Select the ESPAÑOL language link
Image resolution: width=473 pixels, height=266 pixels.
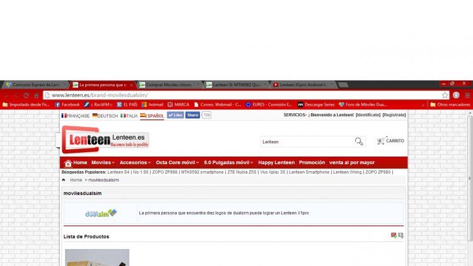tap(152, 116)
